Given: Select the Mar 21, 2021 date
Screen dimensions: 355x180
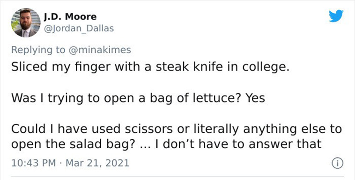Looking at the screenshot, I should (x=97, y=163).
